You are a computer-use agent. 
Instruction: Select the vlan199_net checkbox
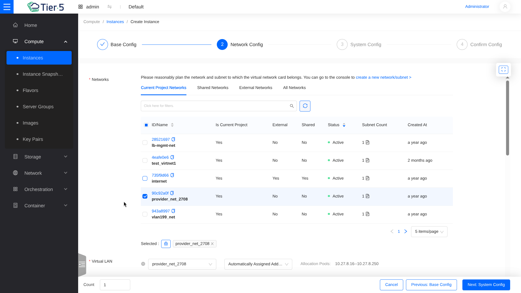(145, 214)
